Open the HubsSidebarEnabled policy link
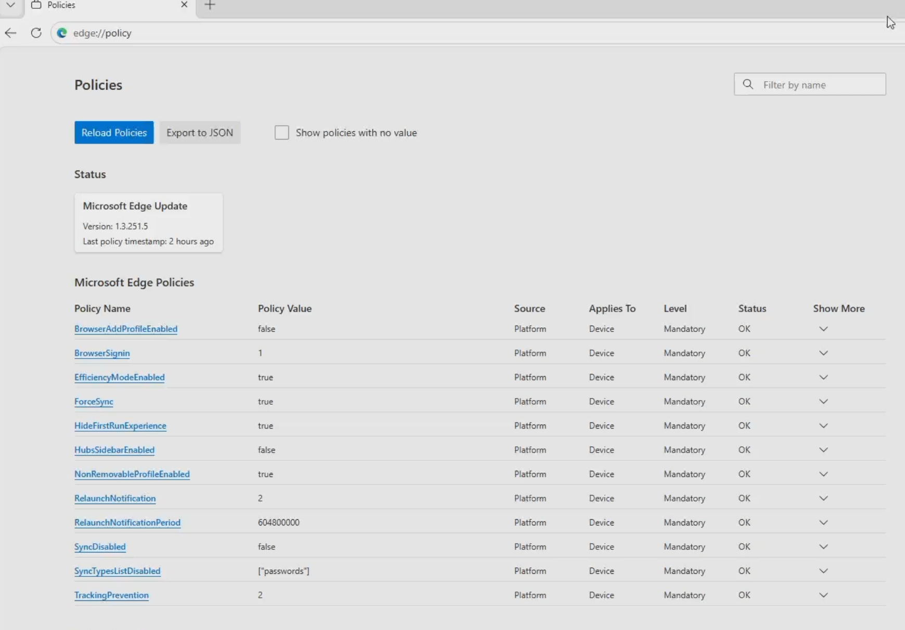905x630 pixels. coord(114,450)
